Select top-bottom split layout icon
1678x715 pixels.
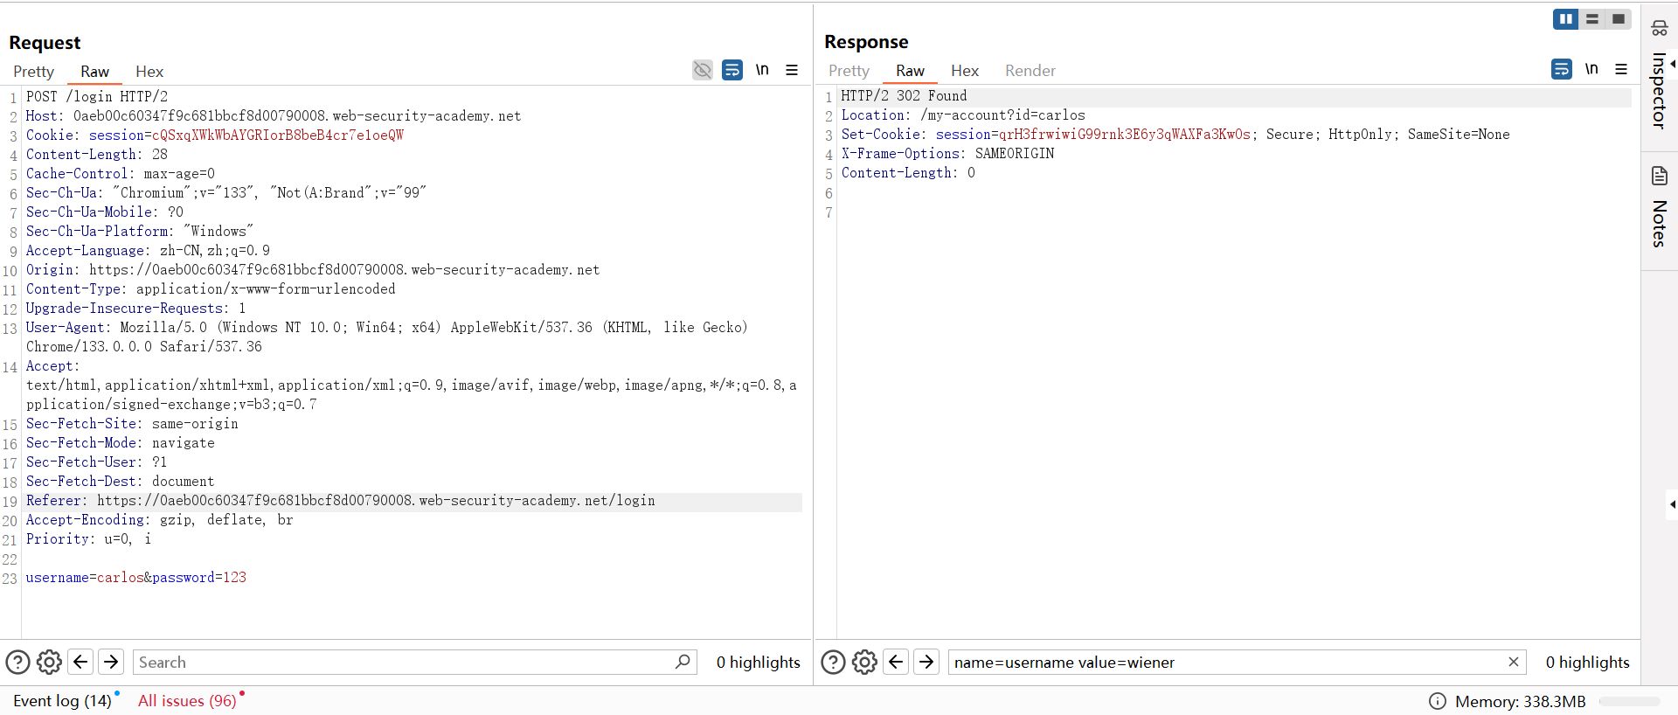tap(1592, 19)
